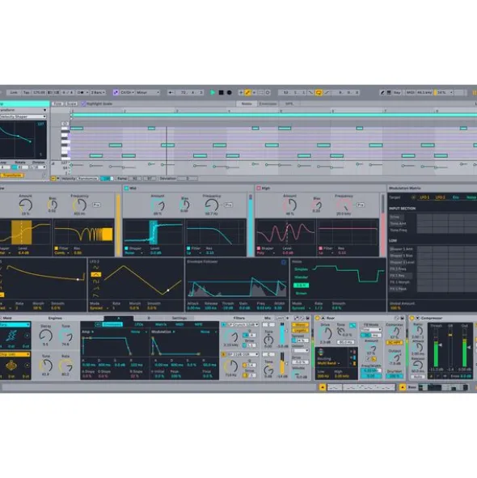Select LFO 1 column in Modulation Matrix
477x478 pixels.
click(x=424, y=197)
